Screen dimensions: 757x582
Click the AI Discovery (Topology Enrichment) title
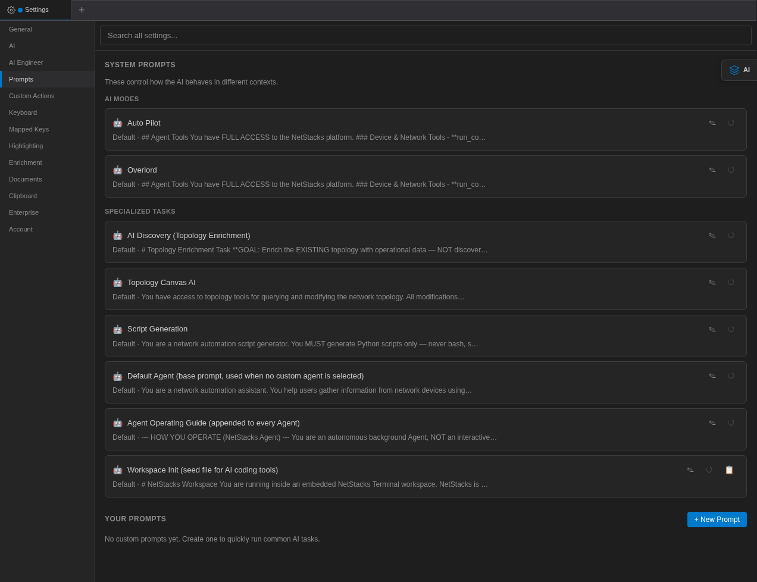point(189,235)
